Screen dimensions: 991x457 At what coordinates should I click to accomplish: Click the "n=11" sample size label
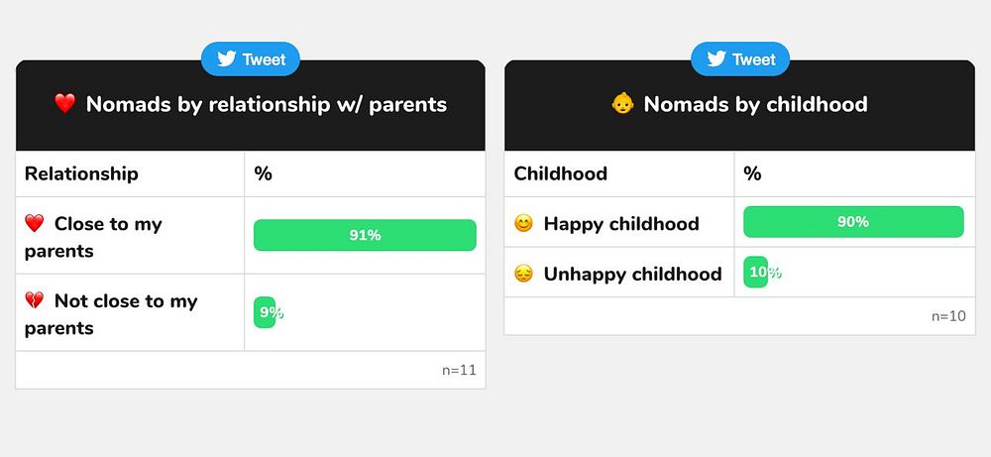459,371
